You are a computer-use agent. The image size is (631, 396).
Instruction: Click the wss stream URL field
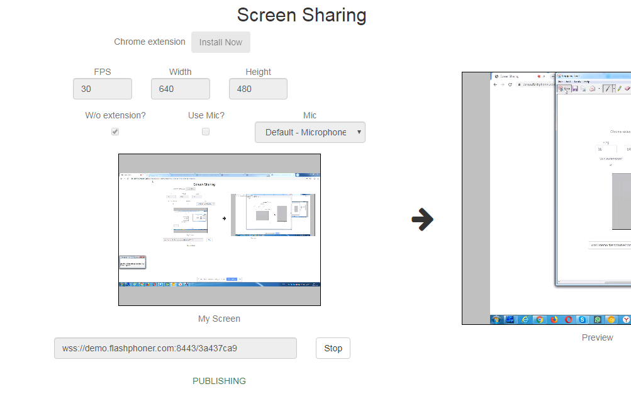pyautogui.click(x=175, y=348)
